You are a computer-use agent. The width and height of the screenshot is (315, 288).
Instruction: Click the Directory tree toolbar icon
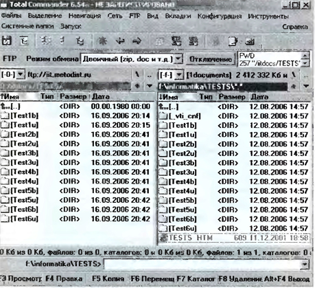click(x=80, y=41)
